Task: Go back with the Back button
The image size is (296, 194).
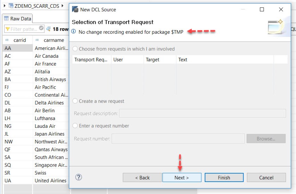Action: [x=142, y=177]
